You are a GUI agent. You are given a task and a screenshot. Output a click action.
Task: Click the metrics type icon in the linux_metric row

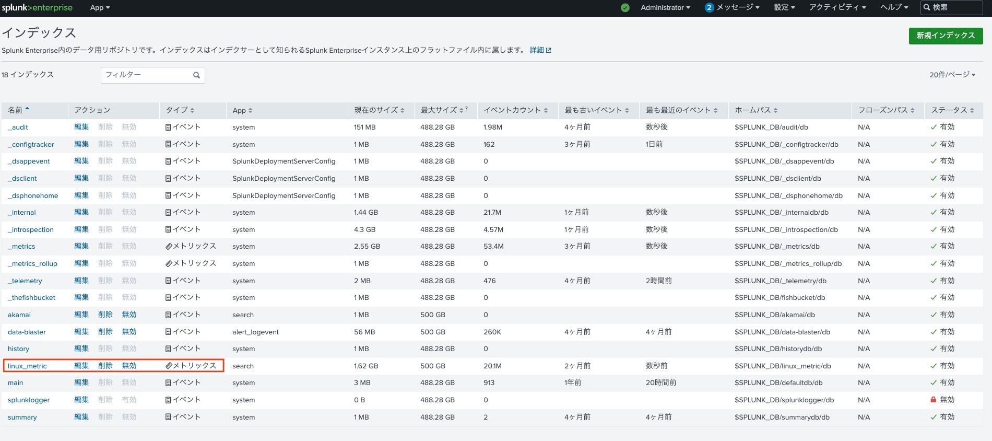[169, 366]
